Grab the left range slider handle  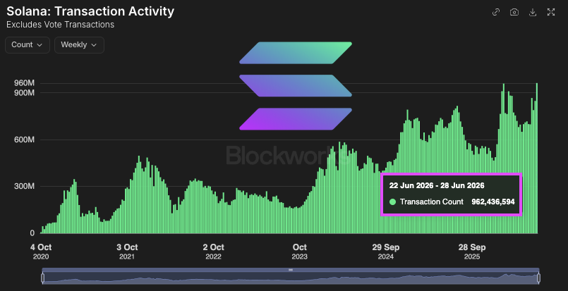[43, 278]
